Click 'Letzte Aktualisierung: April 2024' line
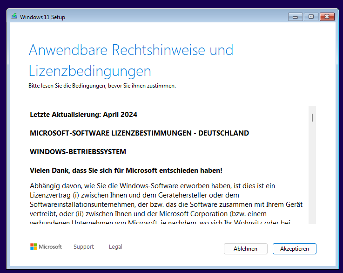The width and height of the screenshot is (343, 273). point(84,115)
